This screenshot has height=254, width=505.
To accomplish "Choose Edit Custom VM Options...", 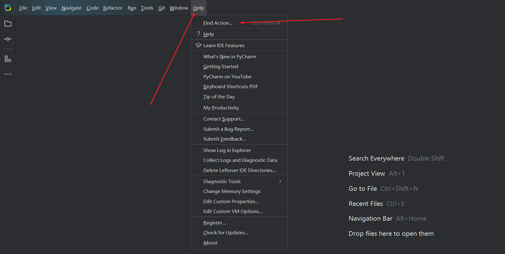I will 239,211.
